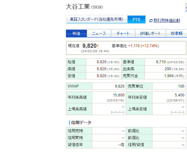Screen dimensions: 187x159
Task: Open the 取引所株価比較 link
Action: click(x=167, y=21)
